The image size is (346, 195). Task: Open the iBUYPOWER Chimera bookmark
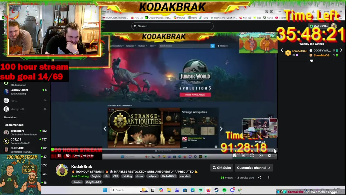tap(115, 18)
